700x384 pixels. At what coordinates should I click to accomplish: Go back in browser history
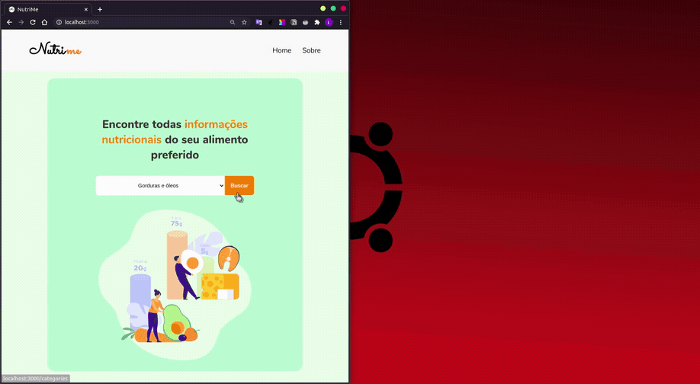tap(9, 22)
